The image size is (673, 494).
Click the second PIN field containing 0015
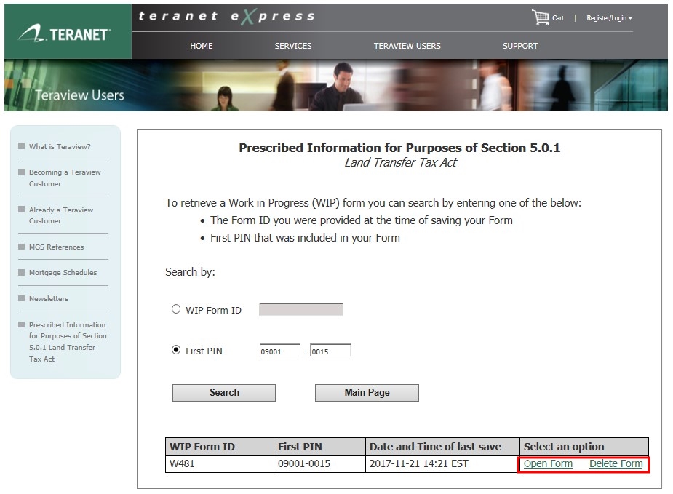click(x=330, y=351)
